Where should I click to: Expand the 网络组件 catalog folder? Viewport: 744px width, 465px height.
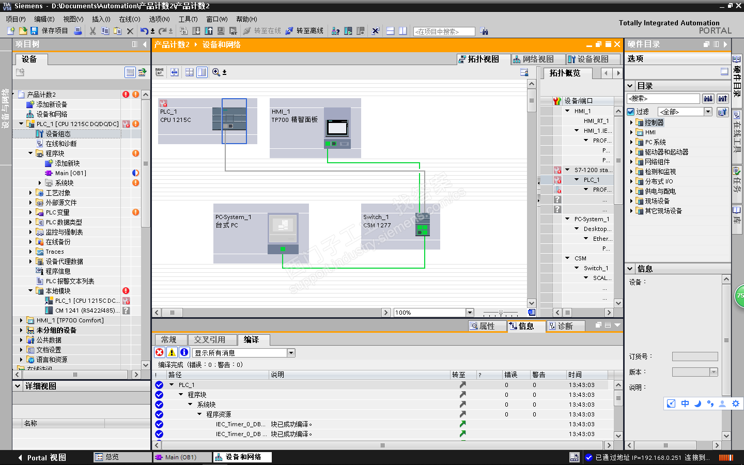(x=631, y=162)
